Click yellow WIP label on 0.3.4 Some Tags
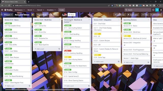 coord(97,55)
